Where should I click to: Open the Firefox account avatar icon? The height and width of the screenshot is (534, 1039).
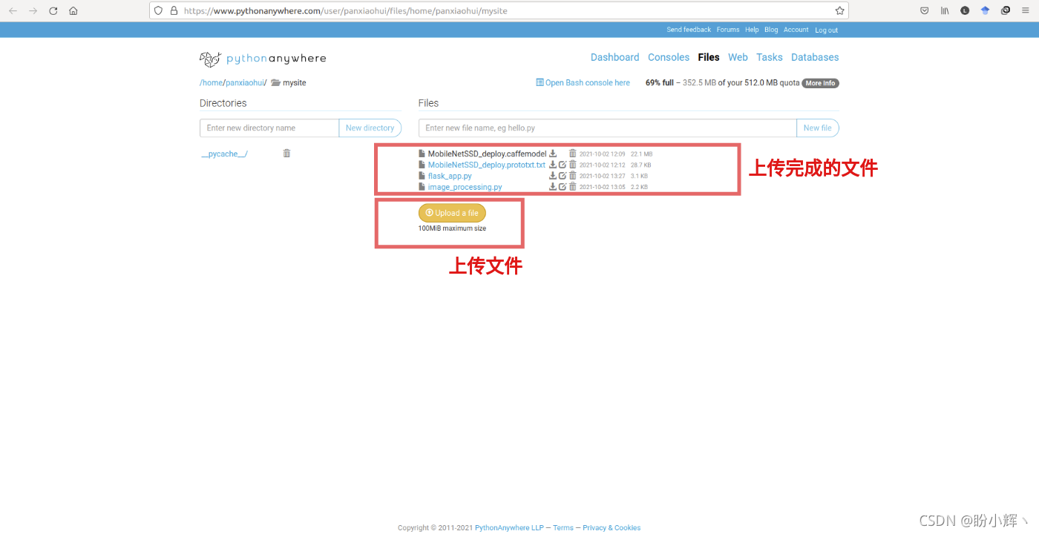[x=965, y=11]
